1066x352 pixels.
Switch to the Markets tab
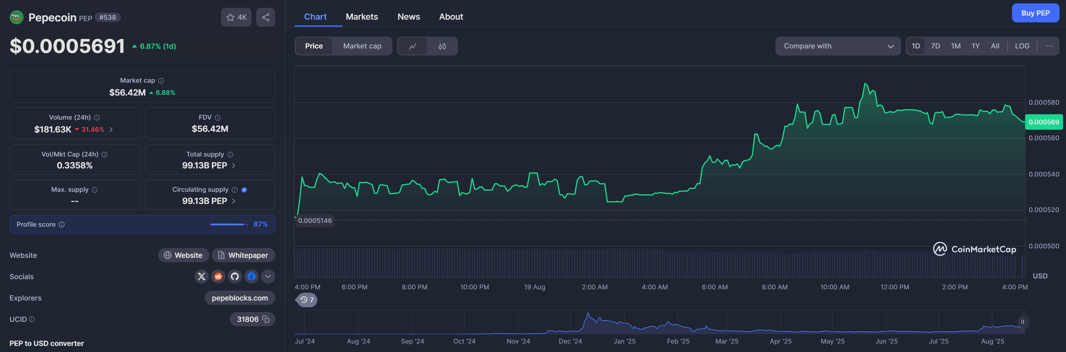(x=362, y=17)
